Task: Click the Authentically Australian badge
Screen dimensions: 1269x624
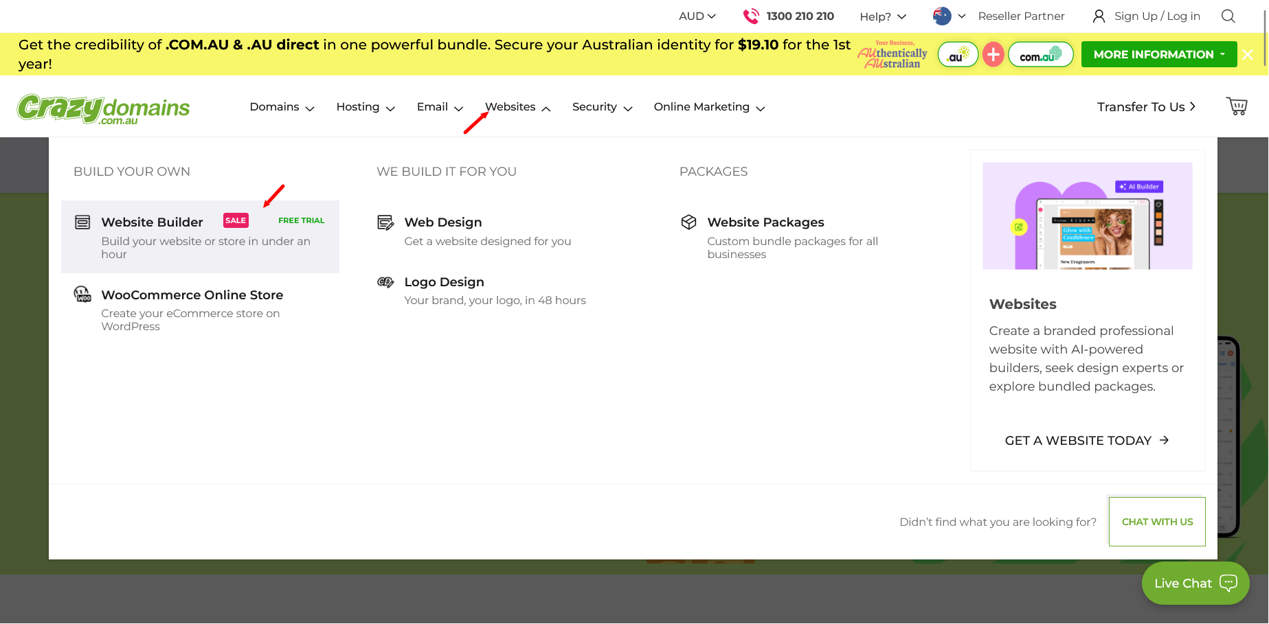Action: point(892,54)
